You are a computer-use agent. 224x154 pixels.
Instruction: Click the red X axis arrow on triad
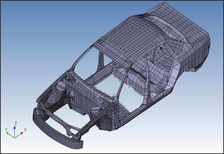click(22, 133)
